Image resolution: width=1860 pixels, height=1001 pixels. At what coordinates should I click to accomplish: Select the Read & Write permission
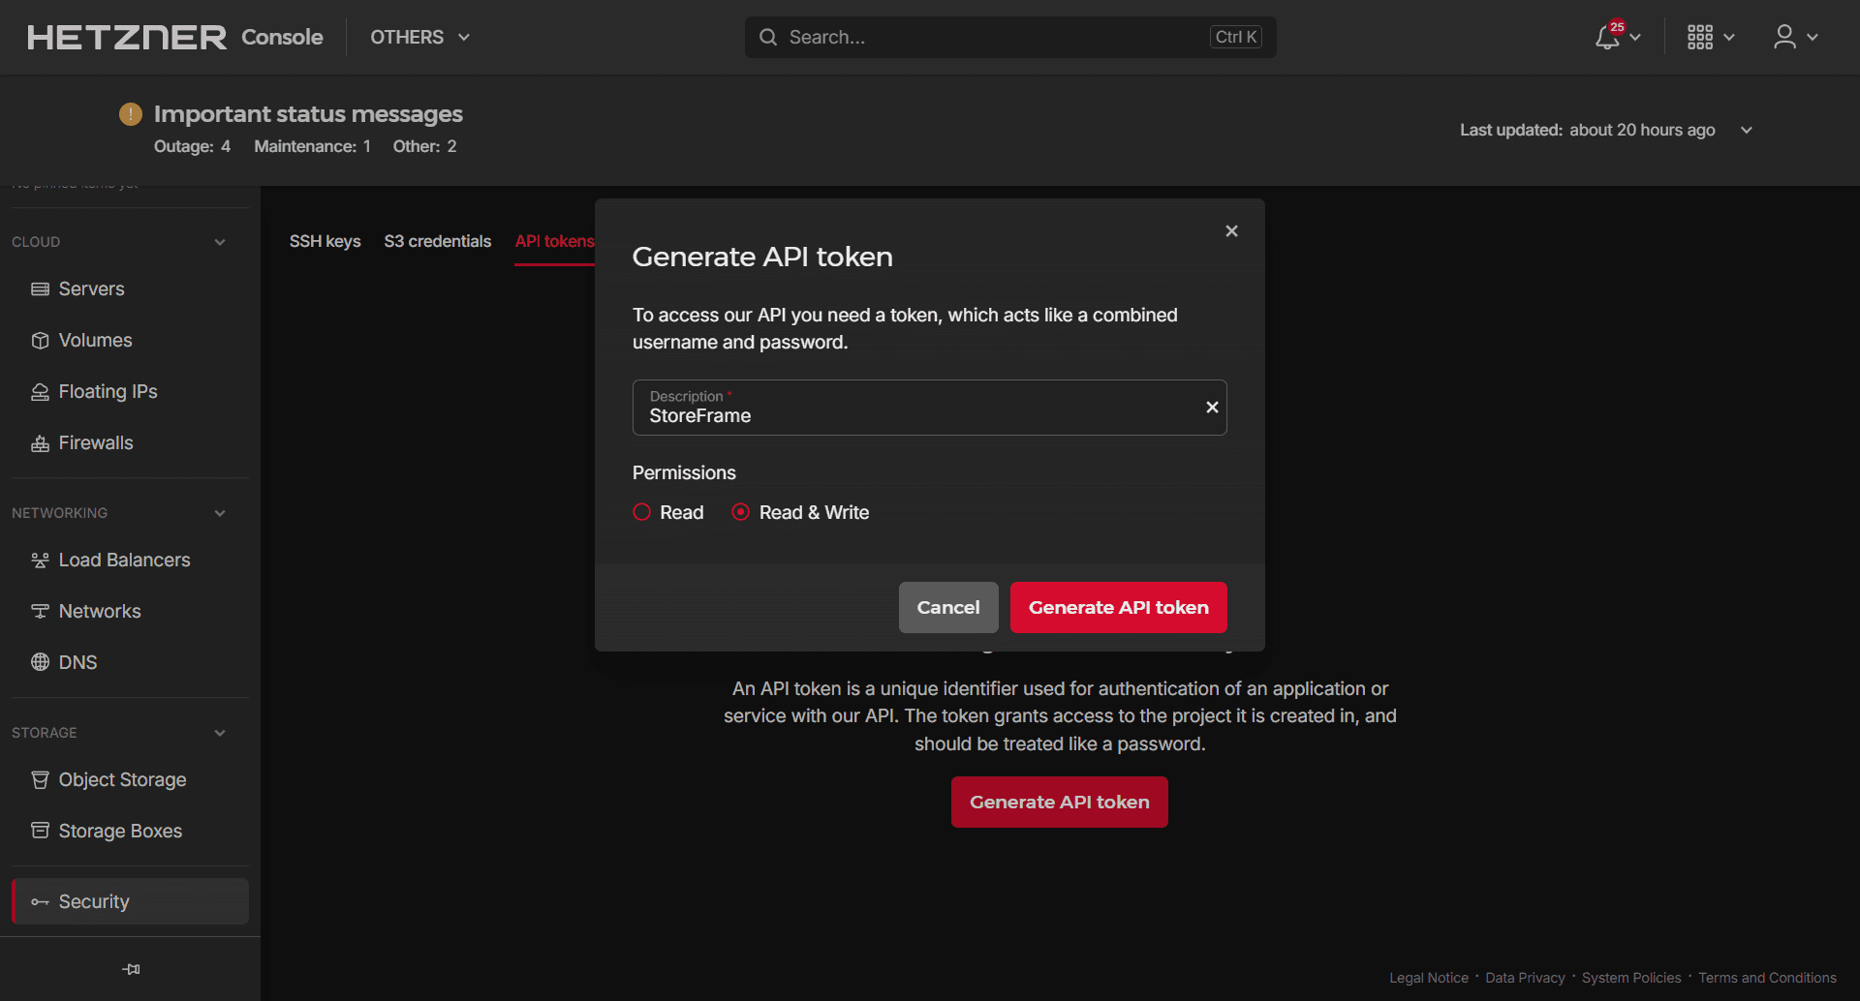pyautogui.click(x=741, y=512)
